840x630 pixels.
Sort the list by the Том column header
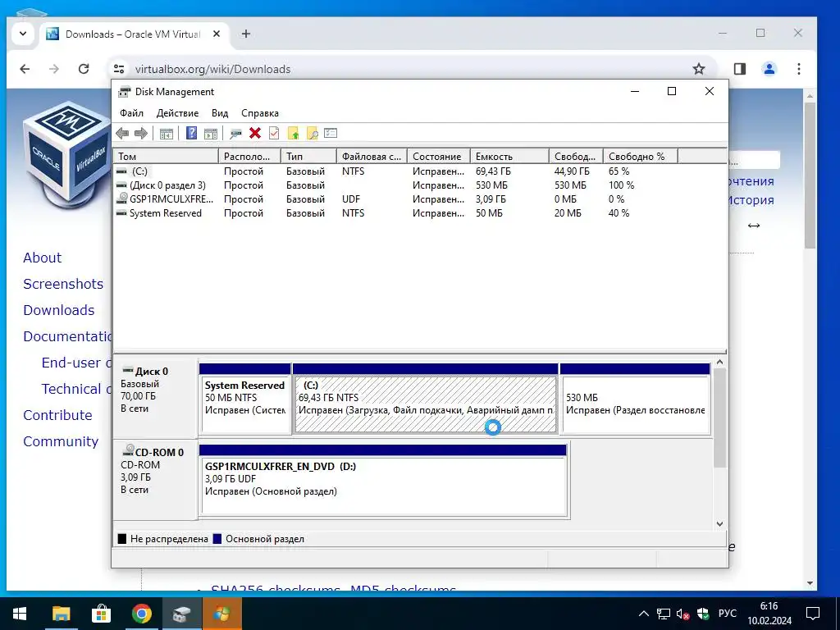pyautogui.click(x=166, y=157)
